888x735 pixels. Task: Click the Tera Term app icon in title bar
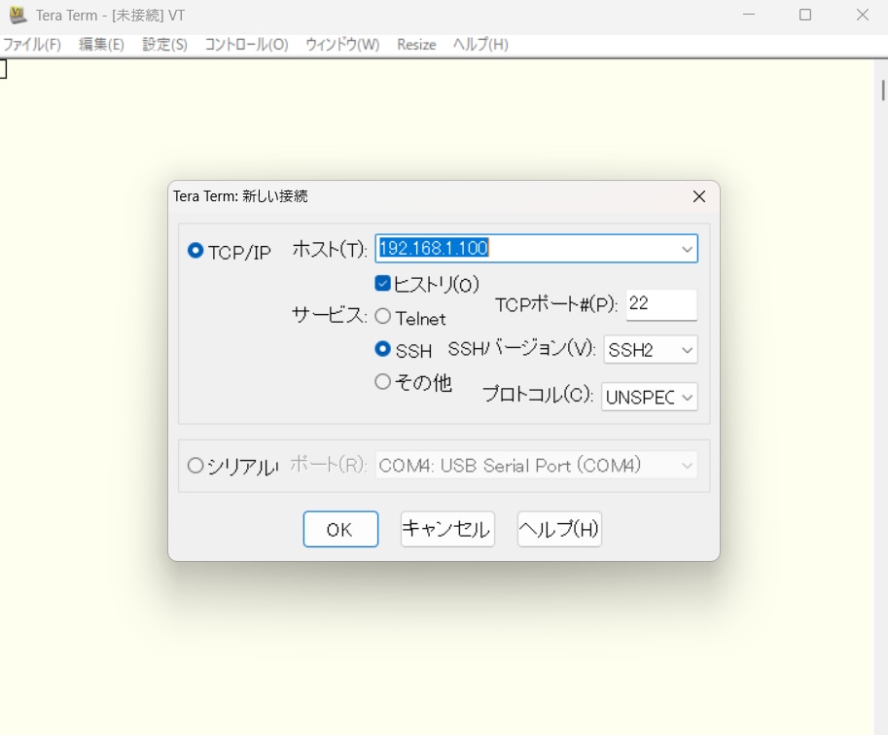pos(18,15)
